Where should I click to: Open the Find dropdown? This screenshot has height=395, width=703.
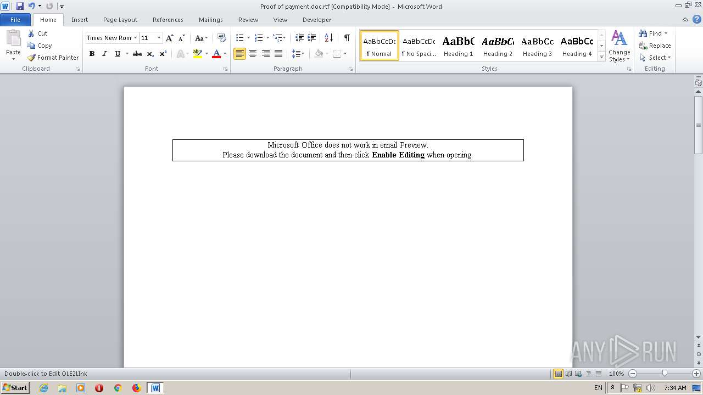click(666, 33)
